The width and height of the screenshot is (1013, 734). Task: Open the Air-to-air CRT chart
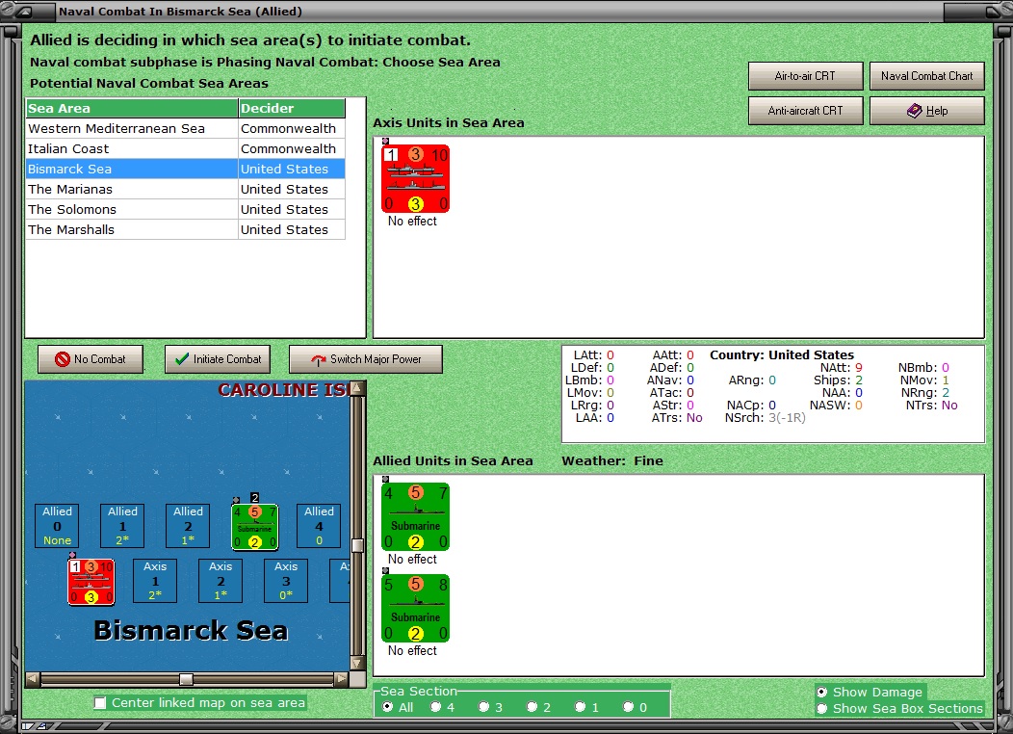click(806, 76)
